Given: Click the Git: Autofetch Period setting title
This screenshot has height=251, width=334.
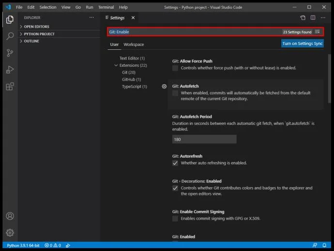Looking at the screenshot, I should 192,117.
